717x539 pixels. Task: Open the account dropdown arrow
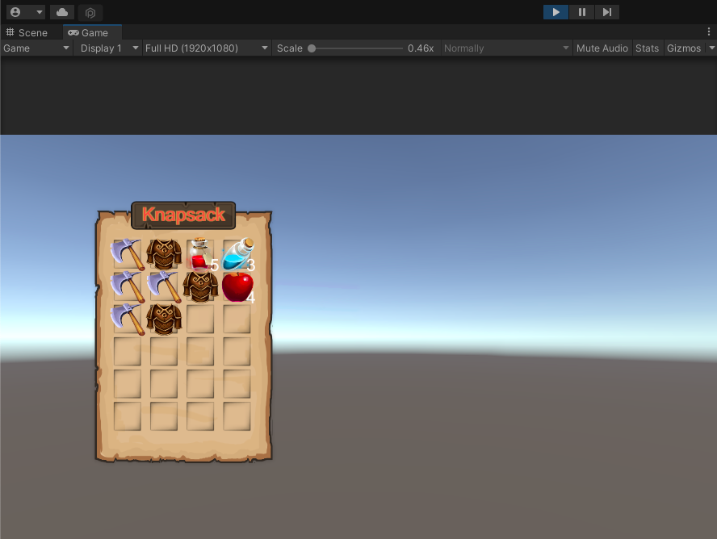pos(40,12)
